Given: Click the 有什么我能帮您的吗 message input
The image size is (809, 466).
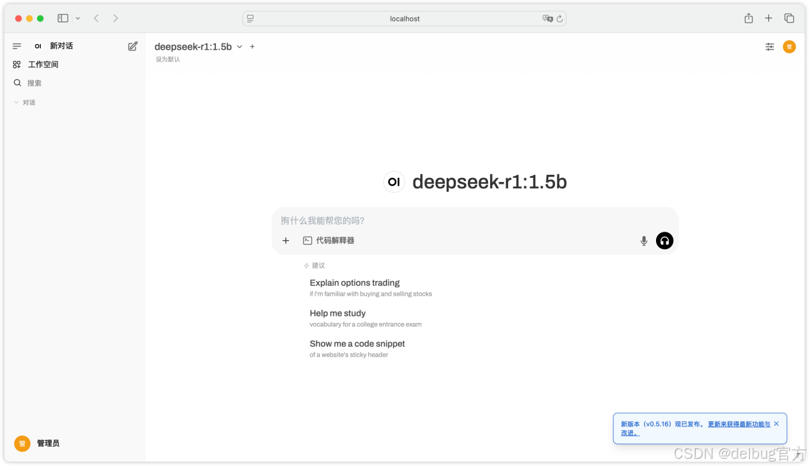Looking at the screenshot, I should (475, 221).
